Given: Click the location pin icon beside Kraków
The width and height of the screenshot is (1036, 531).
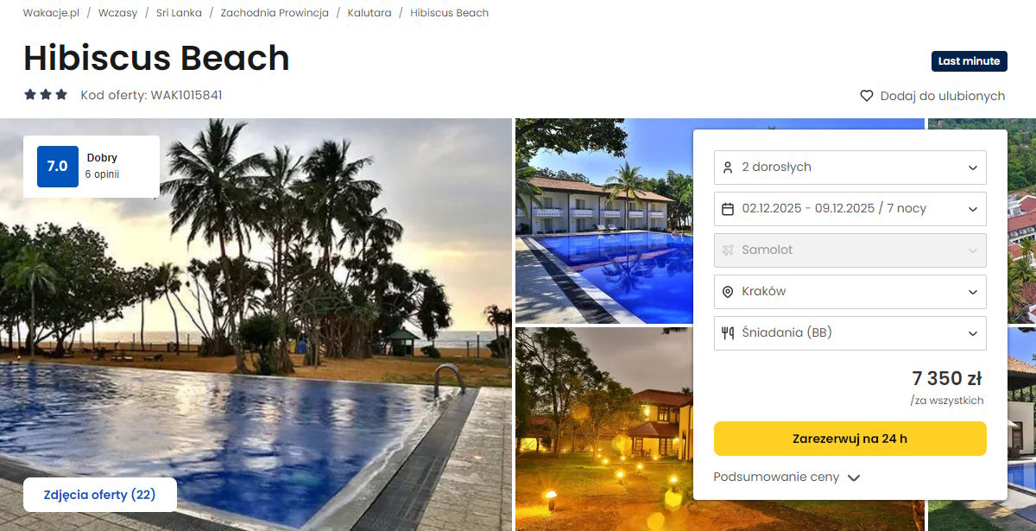Looking at the screenshot, I should pos(728,291).
